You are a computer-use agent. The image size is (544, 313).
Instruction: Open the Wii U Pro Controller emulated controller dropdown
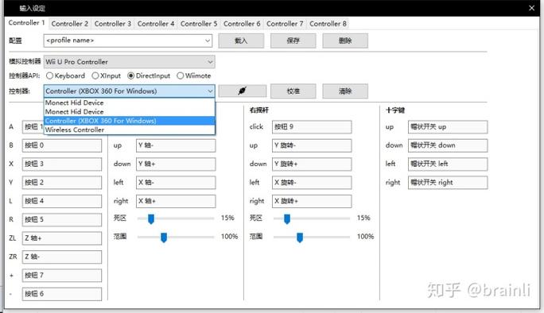point(129,62)
